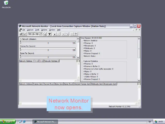Image resolution: width=165 pixels, height=124 pixels.
Task: Open a capture file with the folder icon
Action: [x=21, y=34]
